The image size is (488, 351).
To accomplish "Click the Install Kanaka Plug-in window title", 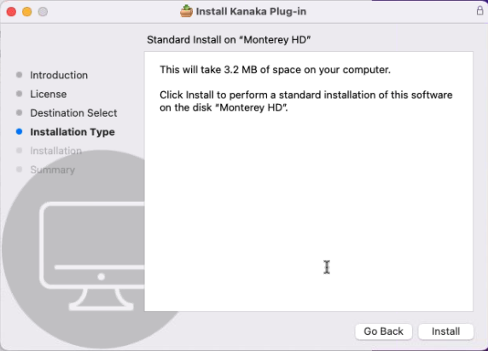I will point(251,12).
